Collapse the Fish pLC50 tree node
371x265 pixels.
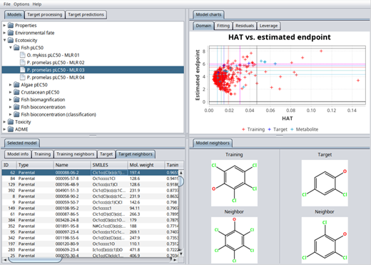[11, 47]
